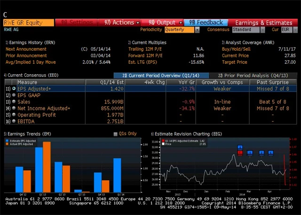
Task: Open Earnings Trends (EM) link
Action: tap(28, 134)
